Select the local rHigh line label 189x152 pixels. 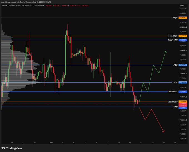pos(173,36)
